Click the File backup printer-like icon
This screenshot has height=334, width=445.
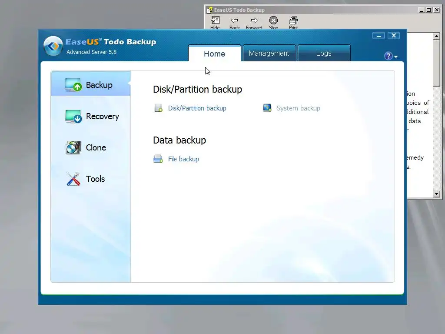click(158, 159)
